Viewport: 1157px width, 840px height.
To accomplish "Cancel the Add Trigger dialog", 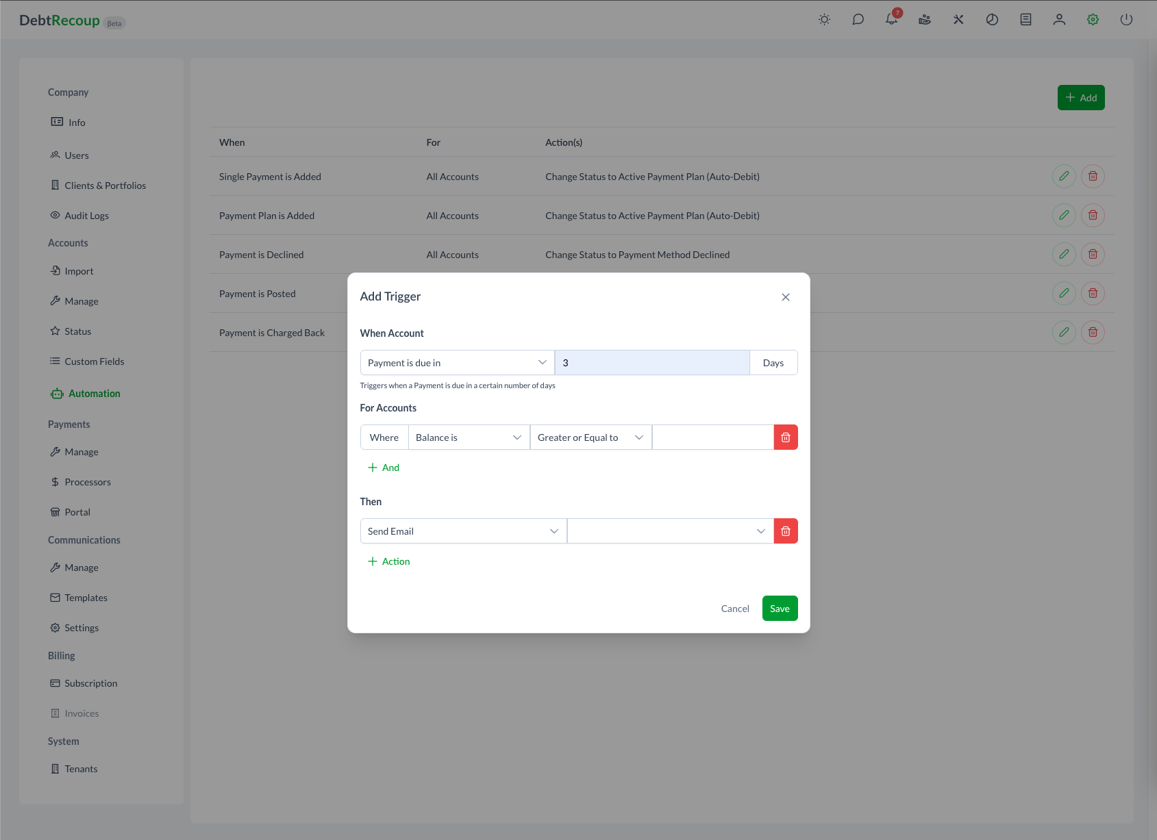I will (735, 609).
